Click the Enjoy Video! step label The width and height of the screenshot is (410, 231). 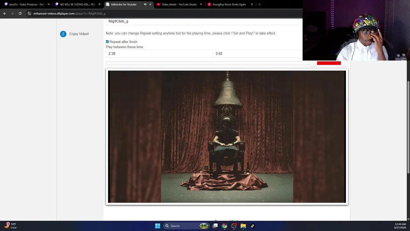pyautogui.click(x=79, y=34)
